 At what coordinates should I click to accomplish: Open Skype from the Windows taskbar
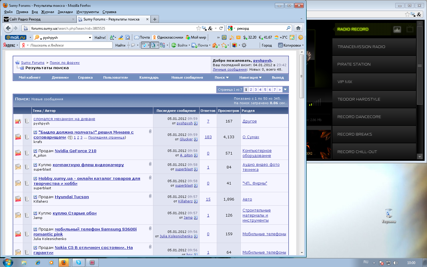(79, 263)
